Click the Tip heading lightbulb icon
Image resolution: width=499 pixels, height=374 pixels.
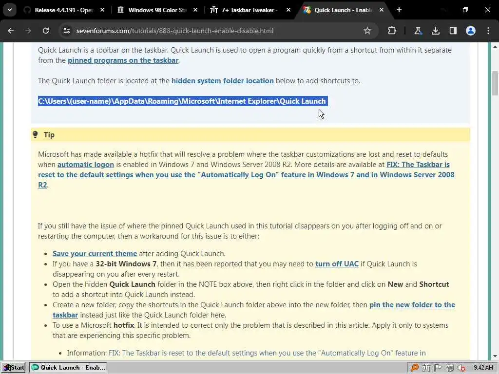click(35, 134)
